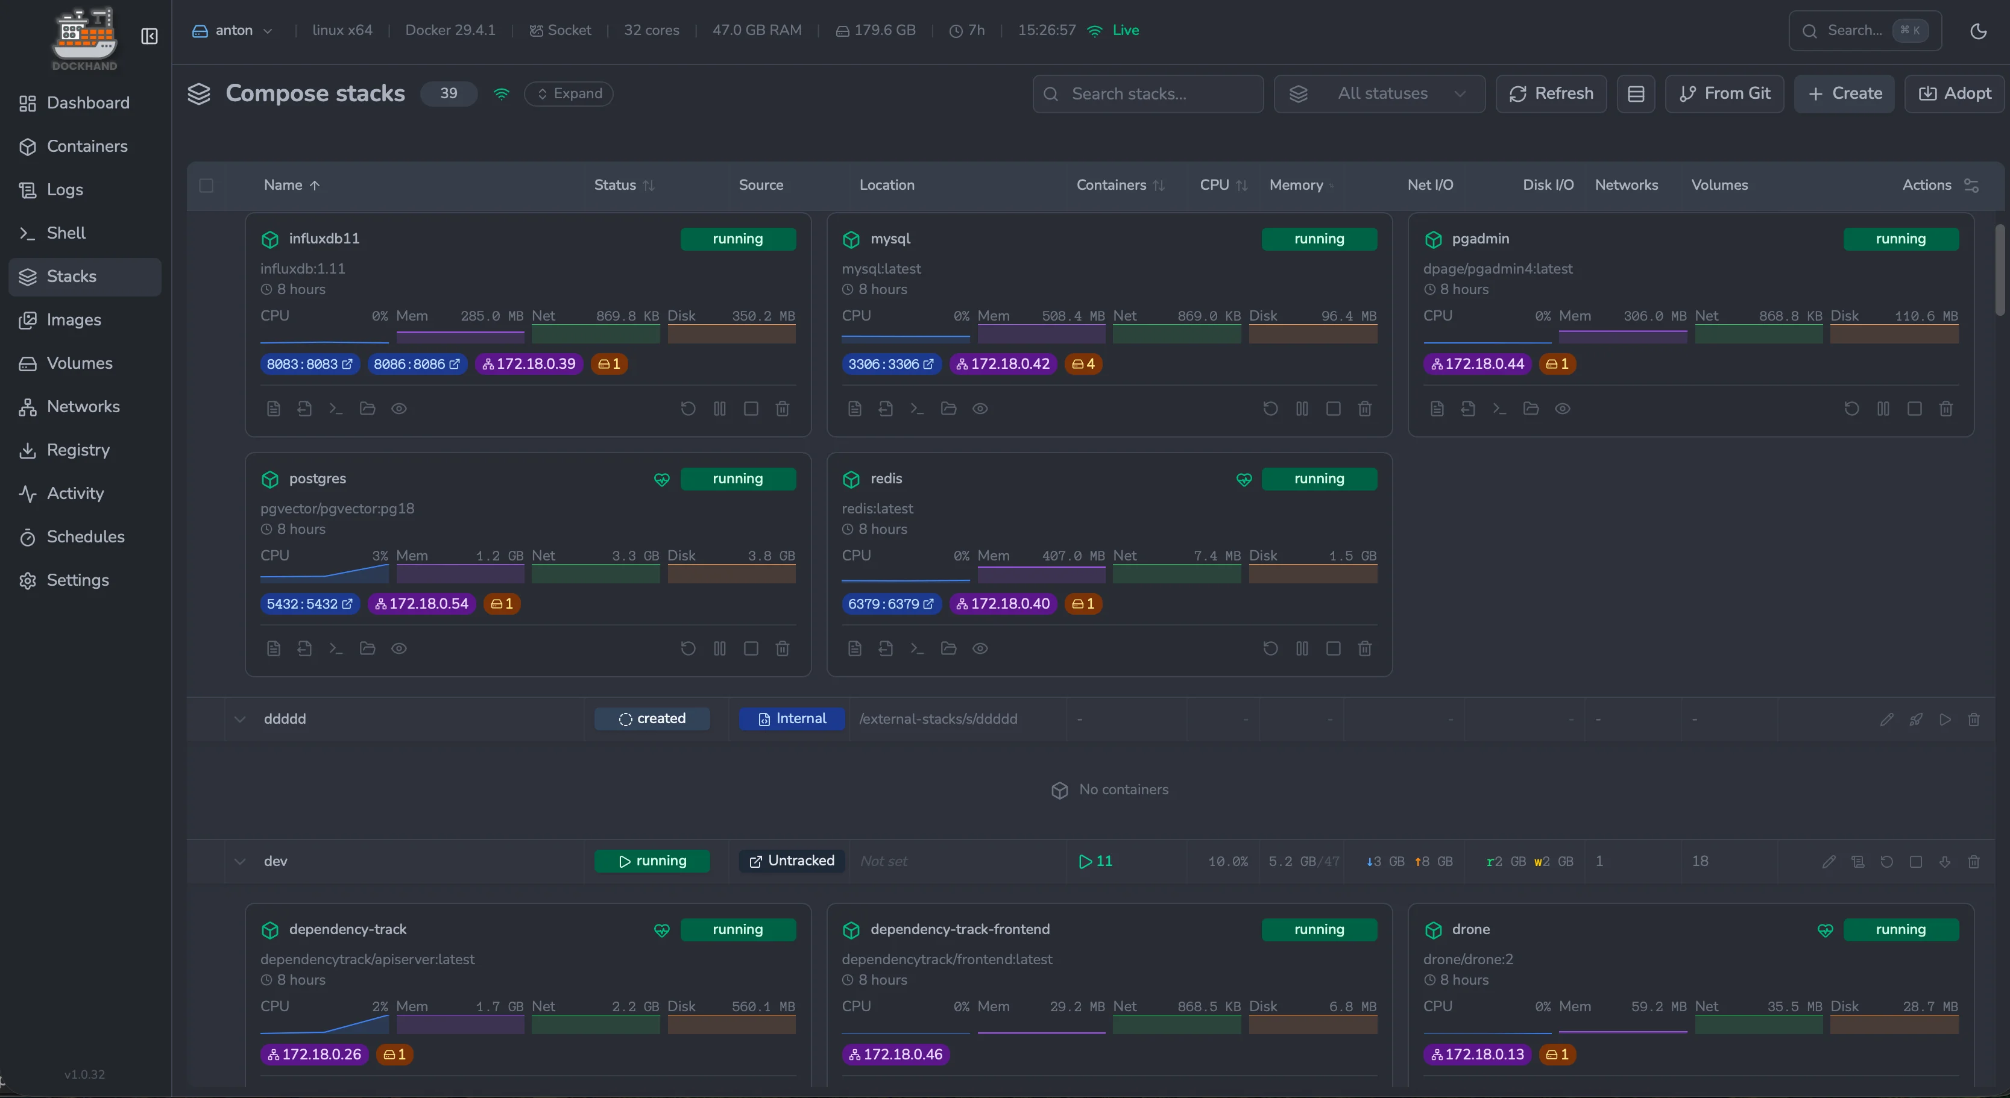This screenshot has height=1098, width=2010.
Task: Collapse the sidebar panel icon
Action: (x=149, y=37)
